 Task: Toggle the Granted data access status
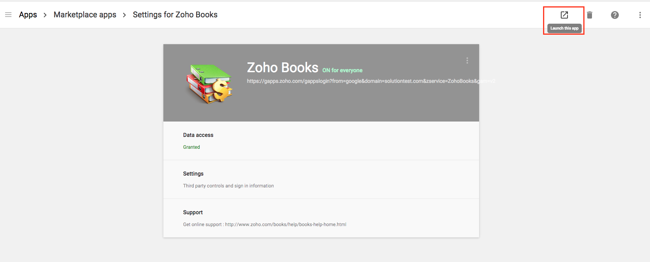[191, 147]
